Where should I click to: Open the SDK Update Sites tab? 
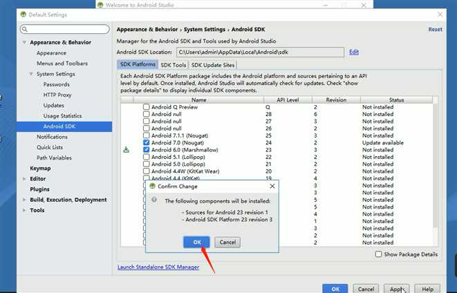point(213,65)
